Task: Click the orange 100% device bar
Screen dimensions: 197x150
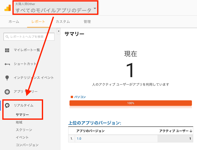Action: coord(131,103)
